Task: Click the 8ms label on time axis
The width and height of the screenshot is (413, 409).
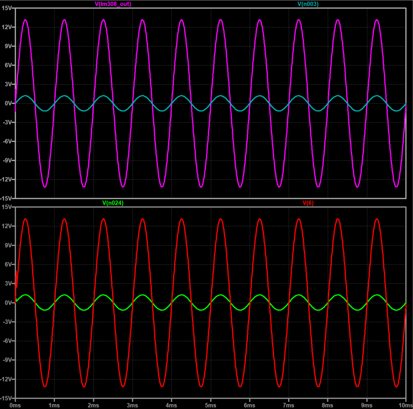Action: point(327,405)
